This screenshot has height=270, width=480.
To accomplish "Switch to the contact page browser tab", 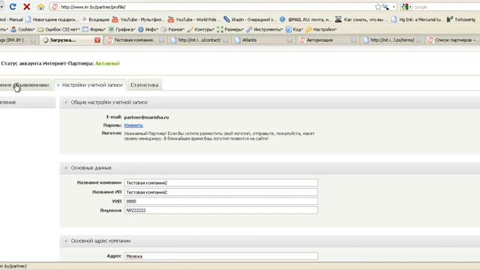I will (x=199, y=40).
